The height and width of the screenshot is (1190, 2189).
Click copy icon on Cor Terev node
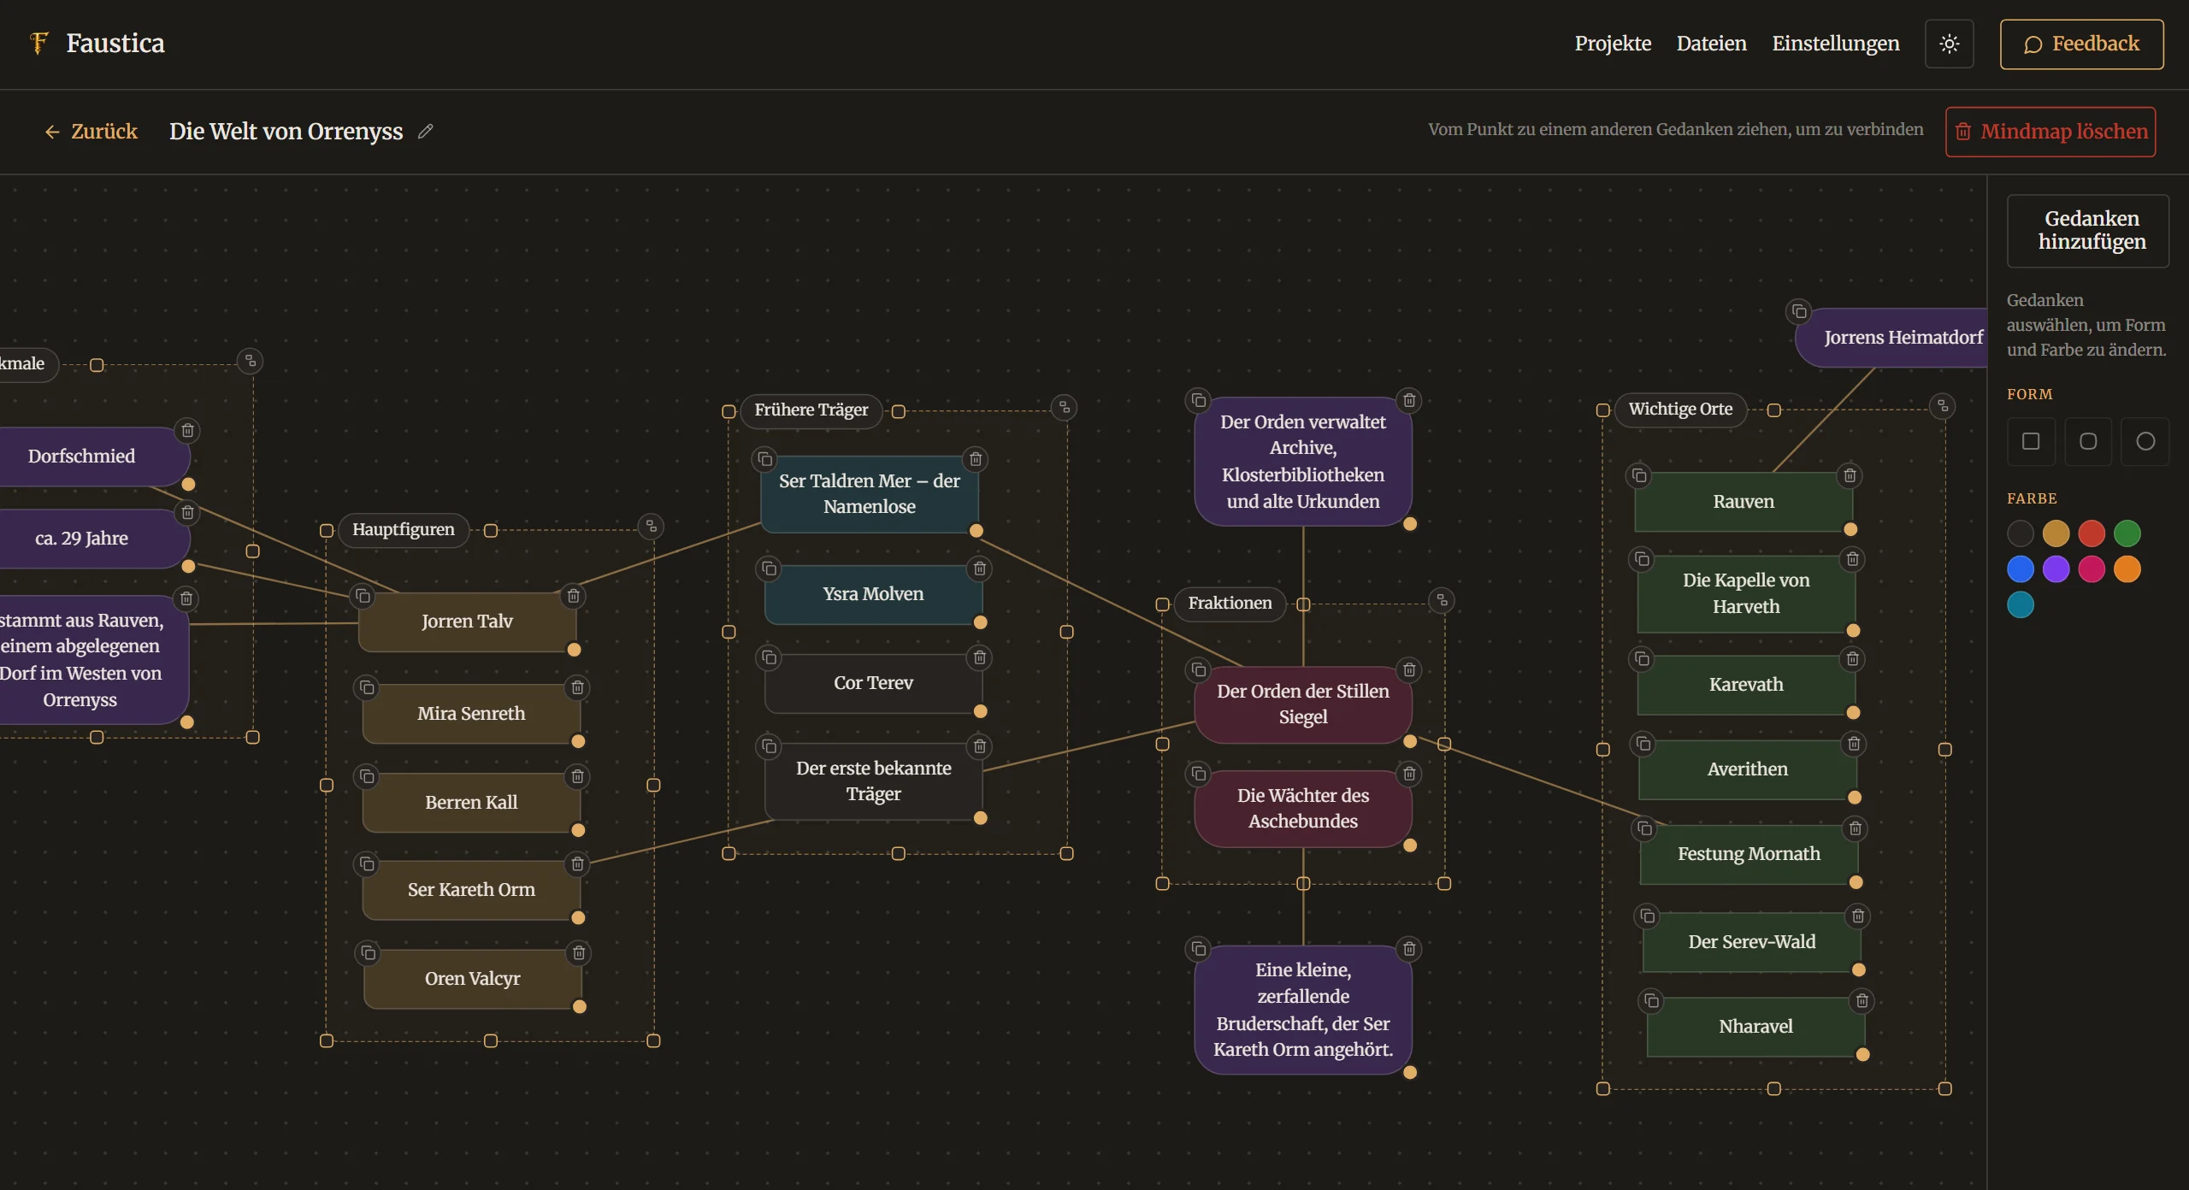(769, 657)
